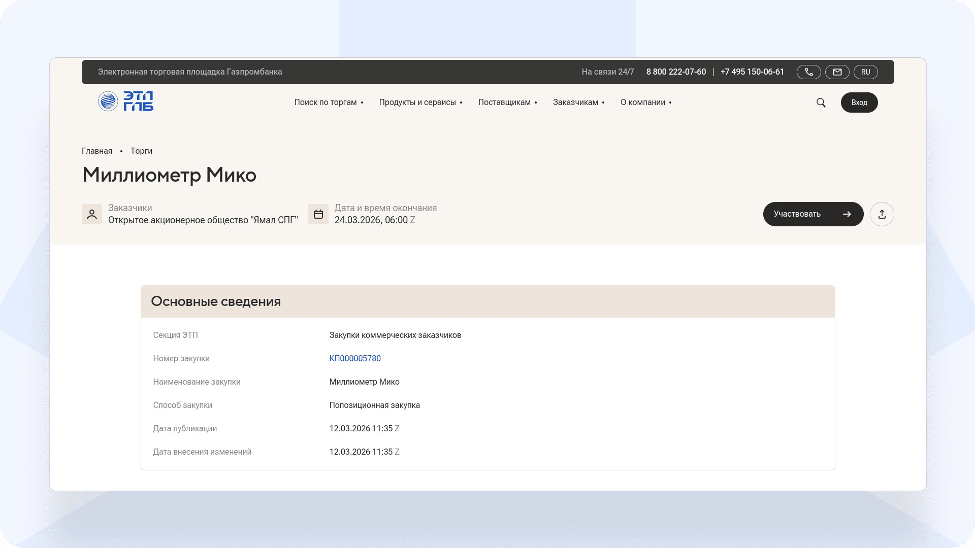The width and height of the screenshot is (975, 548).
Task: Click value Попозиционная закупка
Action: tap(375, 405)
